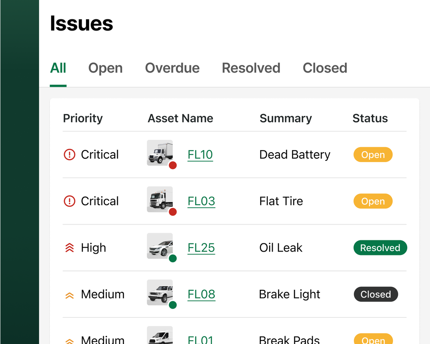Click the critical alert icon for FL03
This screenshot has width=430, height=344.
click(69, 201)
